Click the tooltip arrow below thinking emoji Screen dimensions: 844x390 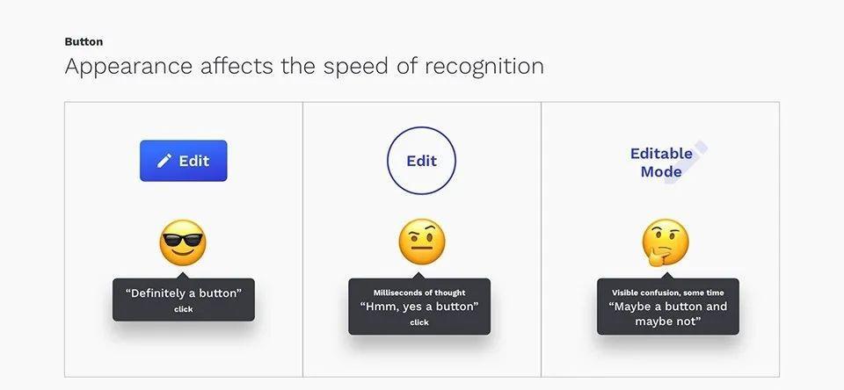click(x=668, y=275)
